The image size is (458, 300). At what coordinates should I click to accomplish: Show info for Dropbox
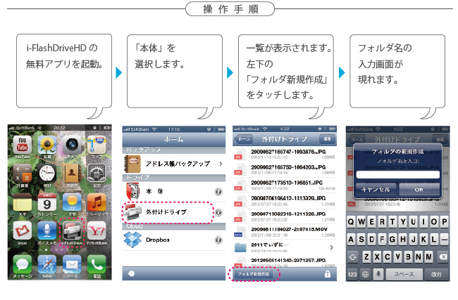tap(218, 240)
